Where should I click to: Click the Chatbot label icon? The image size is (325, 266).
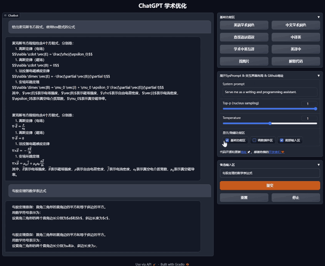coord(5,16)
